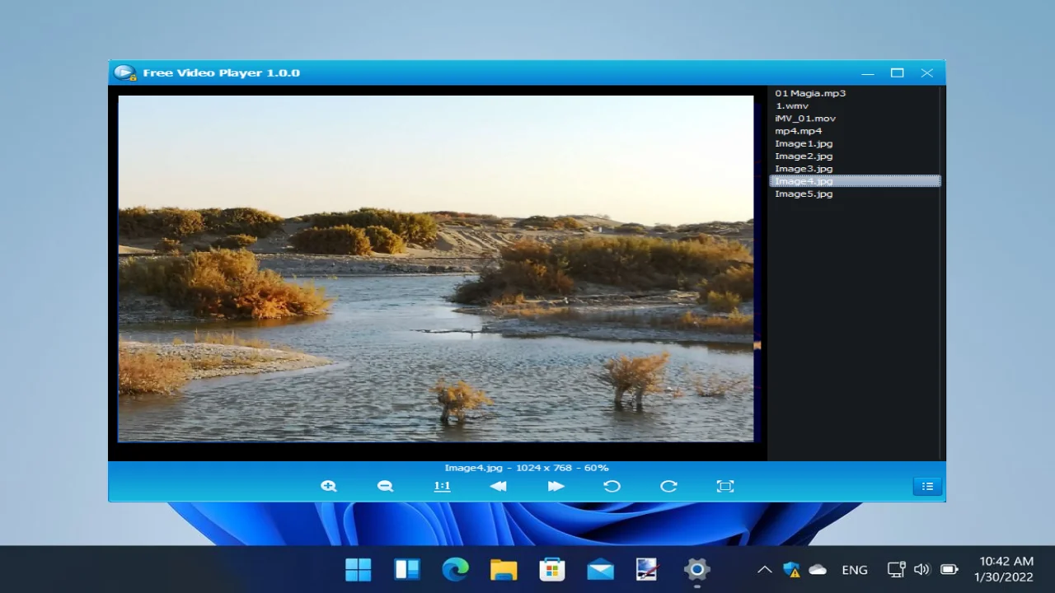Select 01 Magia.mp3 in playlist
The height and width of the screenshot is (593, 1055).
tap(855, 93)
